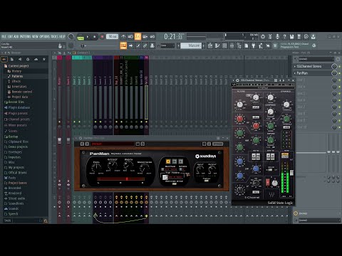Click the tempo display field
The image size is (342, 256).
(x=112, y=37)
